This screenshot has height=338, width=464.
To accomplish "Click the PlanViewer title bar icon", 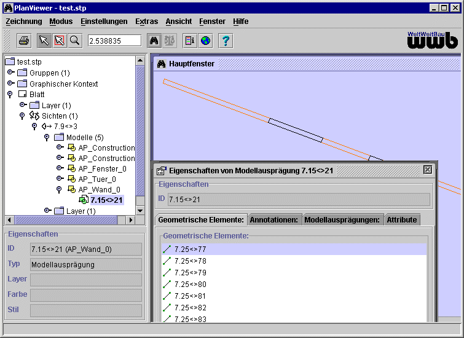I will point(8,8).
